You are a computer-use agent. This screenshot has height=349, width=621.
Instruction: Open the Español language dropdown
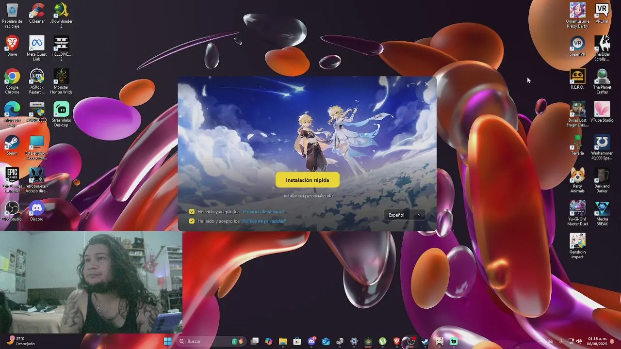405,215
